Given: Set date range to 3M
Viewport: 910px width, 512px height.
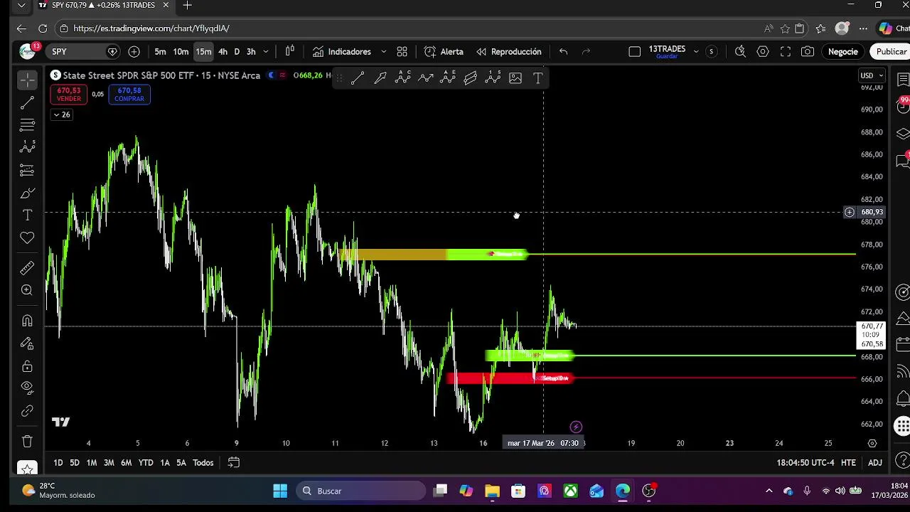Looking at the screenshot, I should (109, 462).
